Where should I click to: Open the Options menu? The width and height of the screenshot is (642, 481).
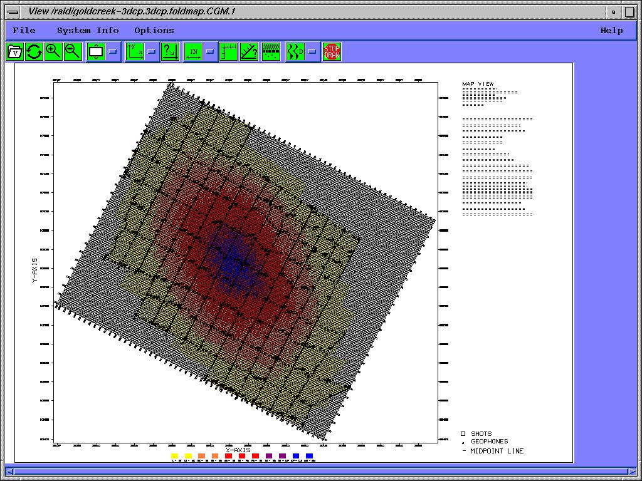tap(154, 30)
